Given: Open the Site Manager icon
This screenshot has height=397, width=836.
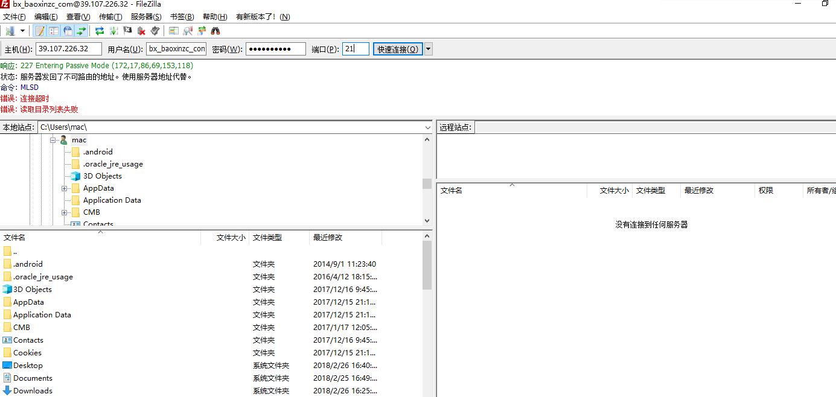Looking at the screenshot, I should [10, 31].
